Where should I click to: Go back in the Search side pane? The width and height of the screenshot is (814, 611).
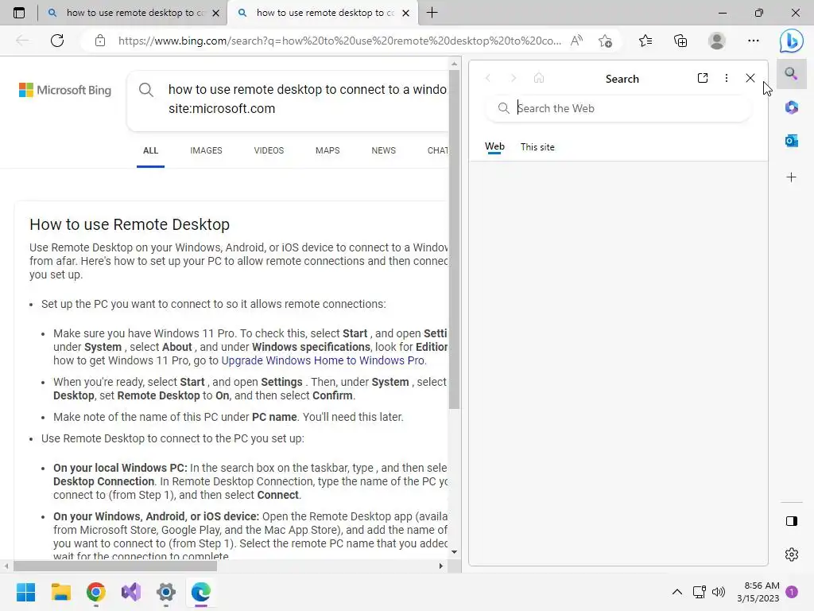(488, 78)
